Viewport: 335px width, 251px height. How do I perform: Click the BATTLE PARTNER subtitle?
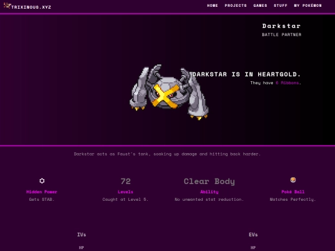(282, 35)
